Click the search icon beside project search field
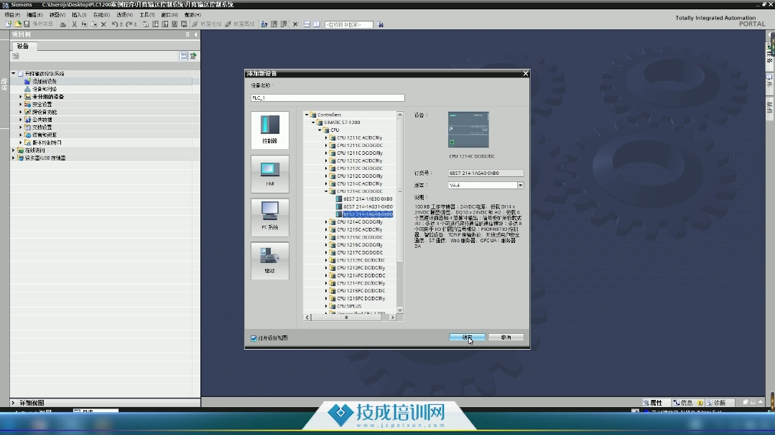 (x=380, y=24)
